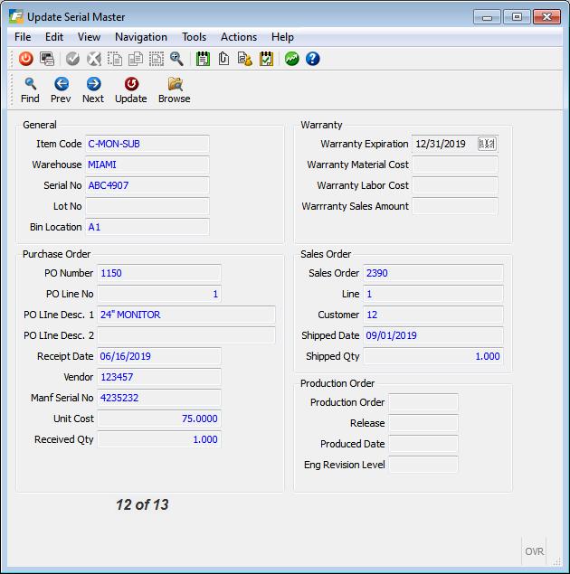
Task: Click the '12 of 13' record counter
Action: (142, 504)
